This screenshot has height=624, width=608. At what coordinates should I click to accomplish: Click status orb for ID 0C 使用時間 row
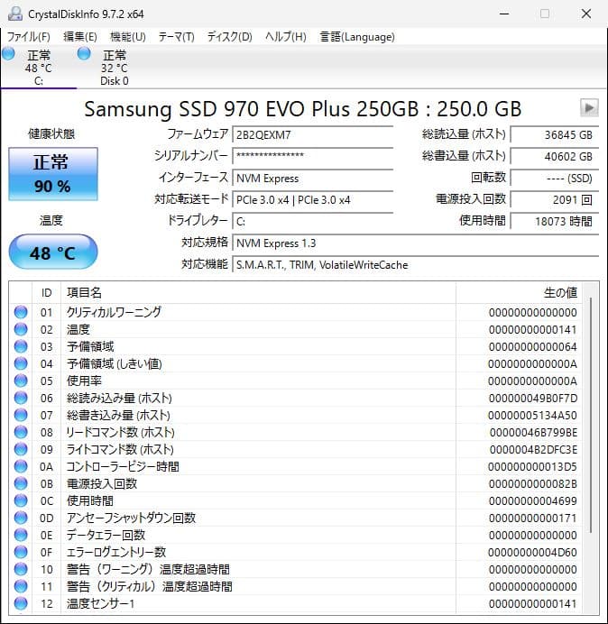pyautogui.click(x=21, y=500)
